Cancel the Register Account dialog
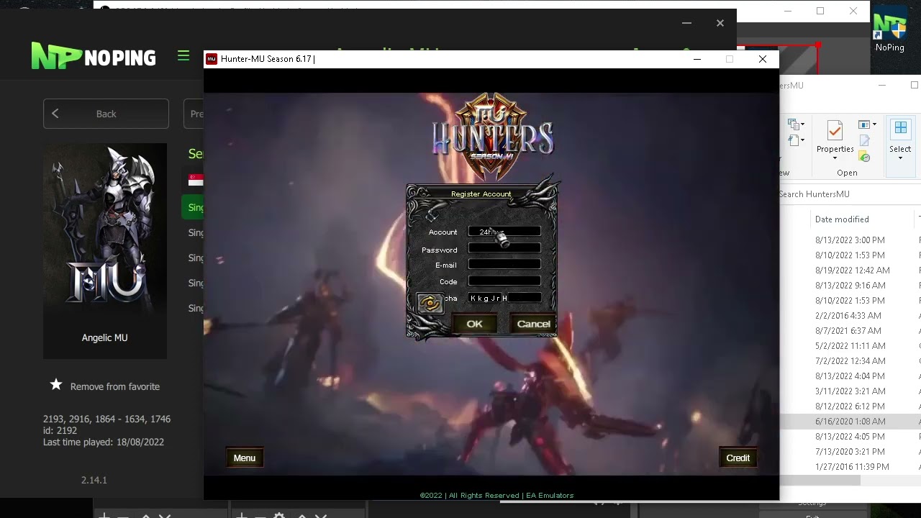Image resolution: width=921 pixels, height=518 pixels. coord(533,324)
